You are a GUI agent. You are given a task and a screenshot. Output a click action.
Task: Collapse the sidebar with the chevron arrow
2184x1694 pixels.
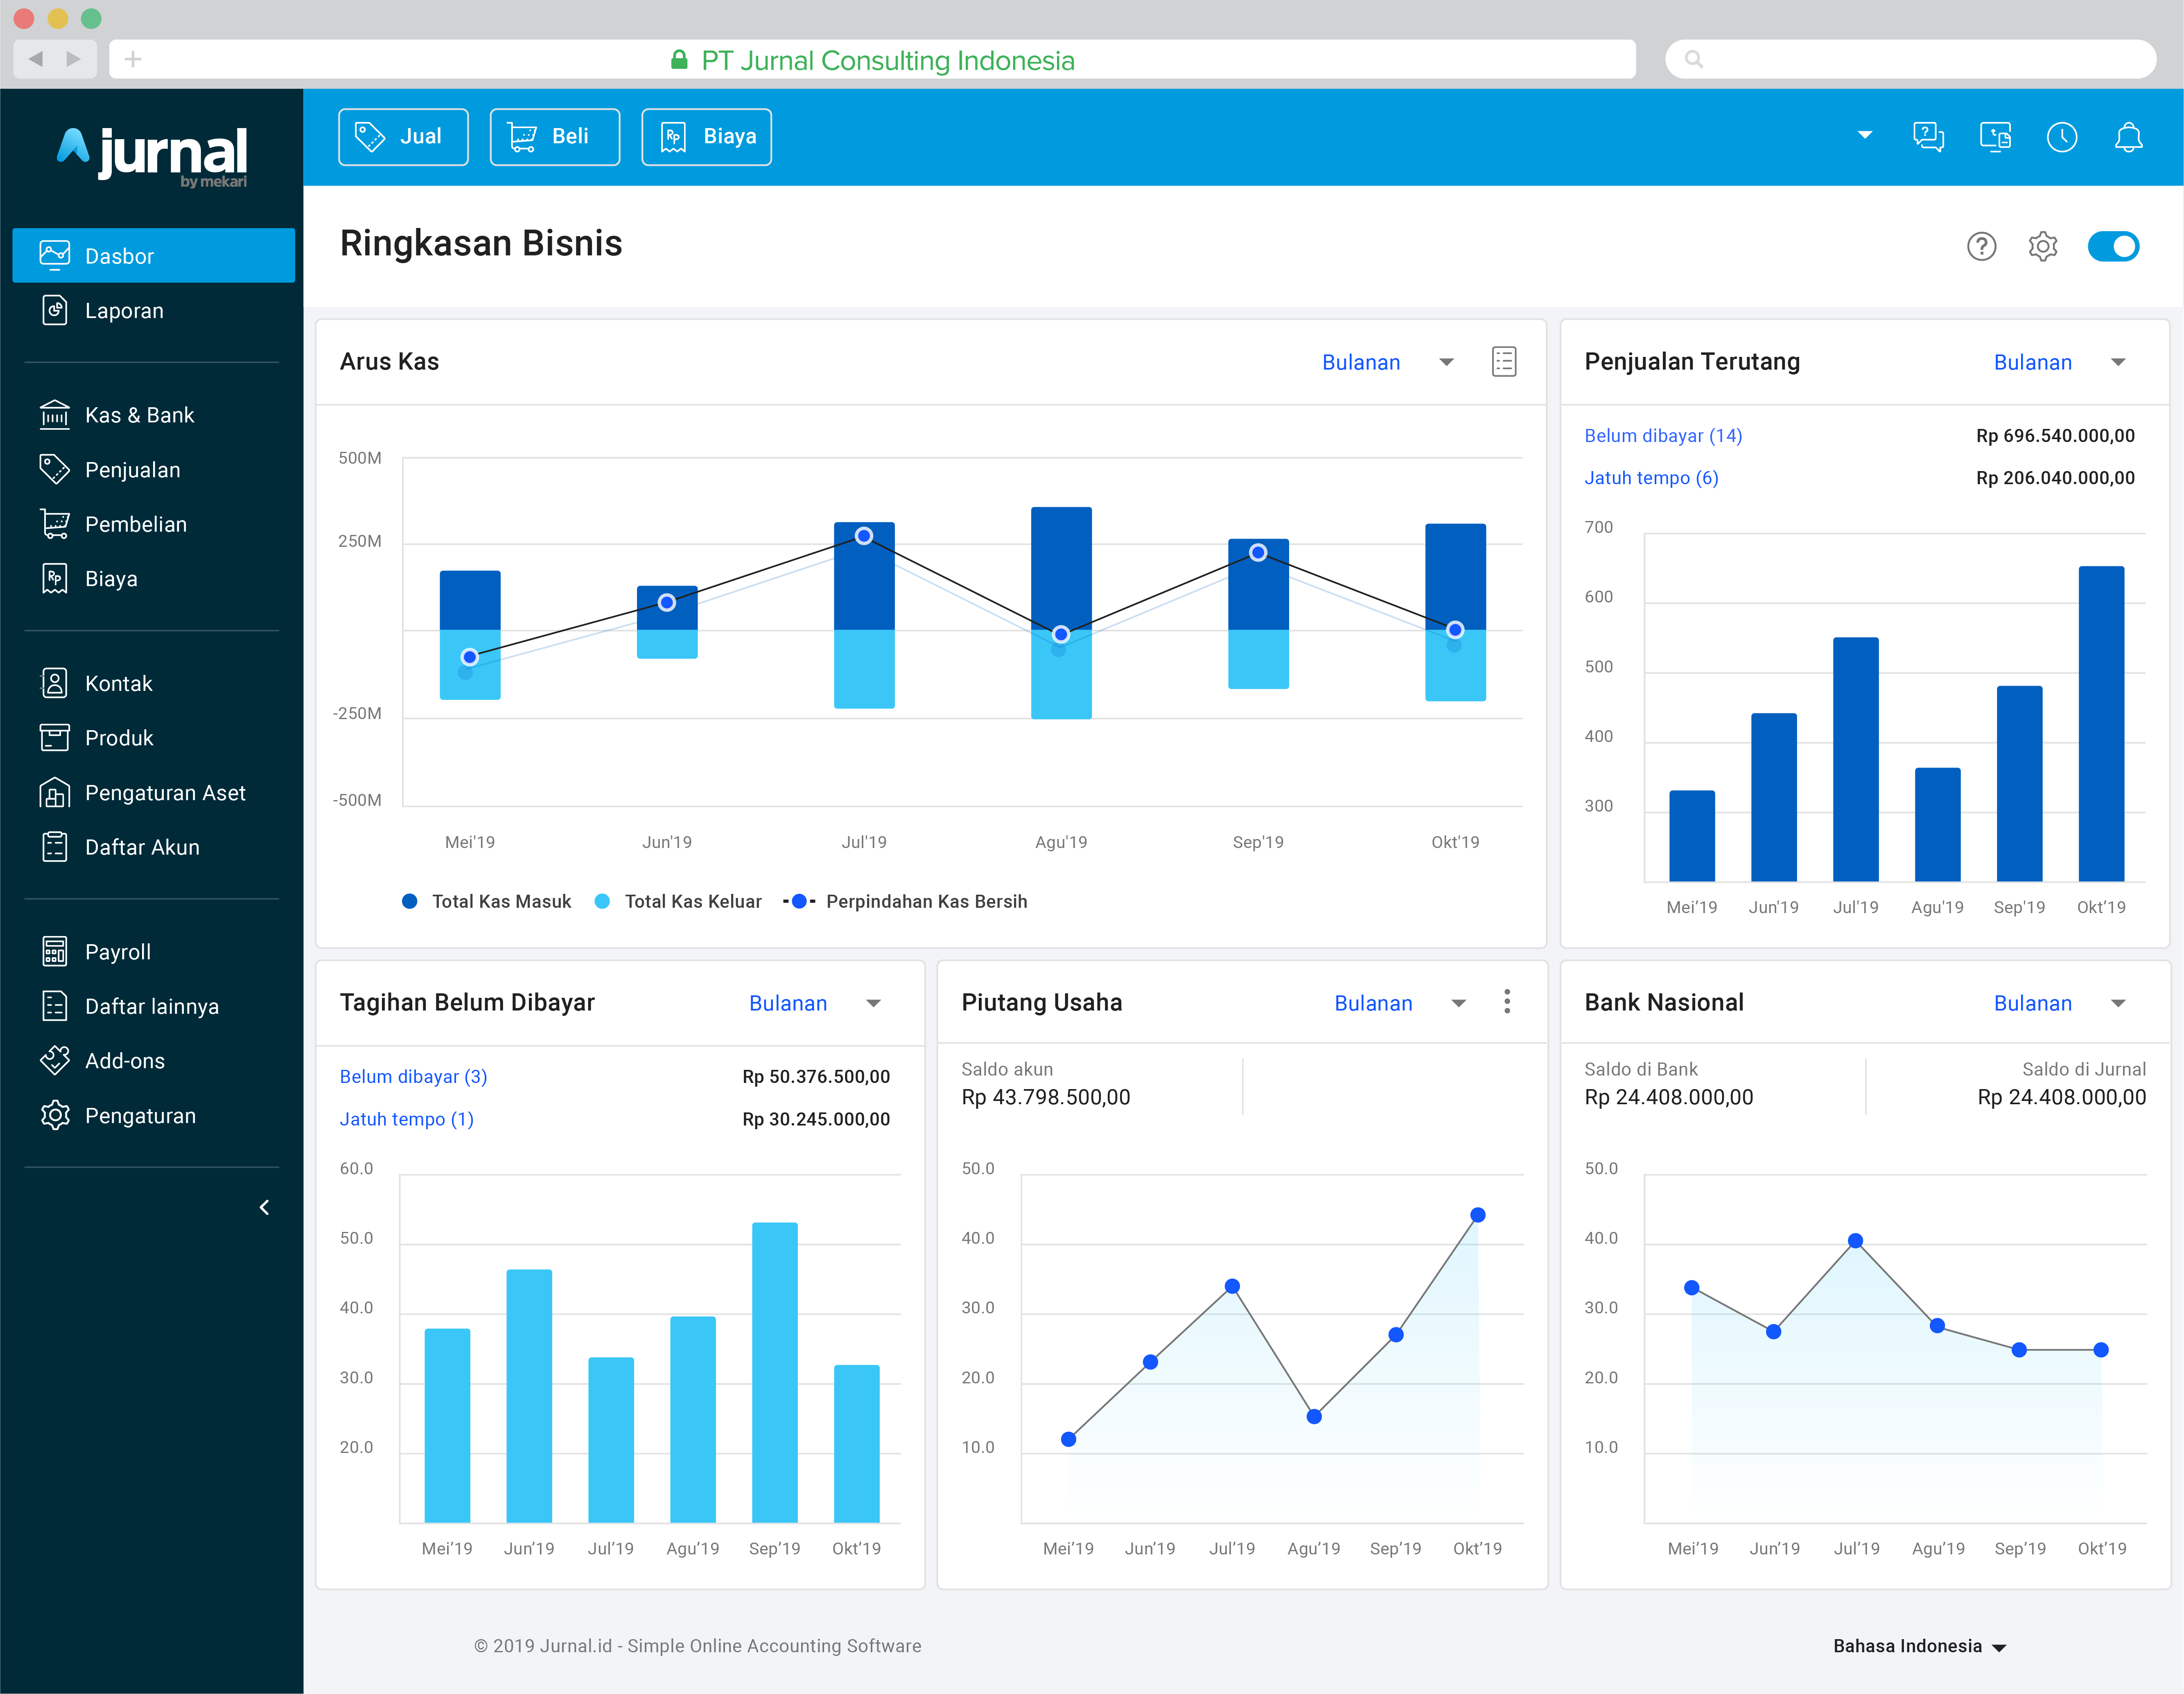pyautogui.click(x=264, y=1207)
